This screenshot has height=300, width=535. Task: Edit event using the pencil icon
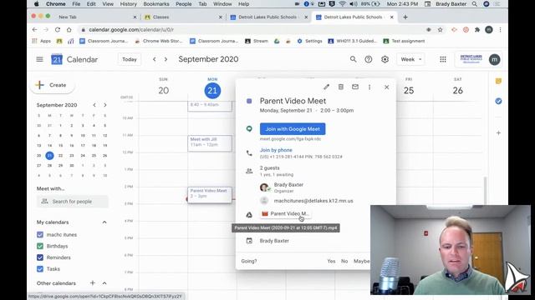(327, 87)
